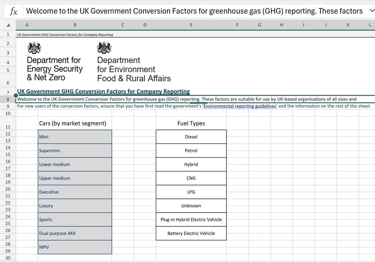This screenshot has width=375, height=262.
Task: Select column I header
Action: point(304,25)
